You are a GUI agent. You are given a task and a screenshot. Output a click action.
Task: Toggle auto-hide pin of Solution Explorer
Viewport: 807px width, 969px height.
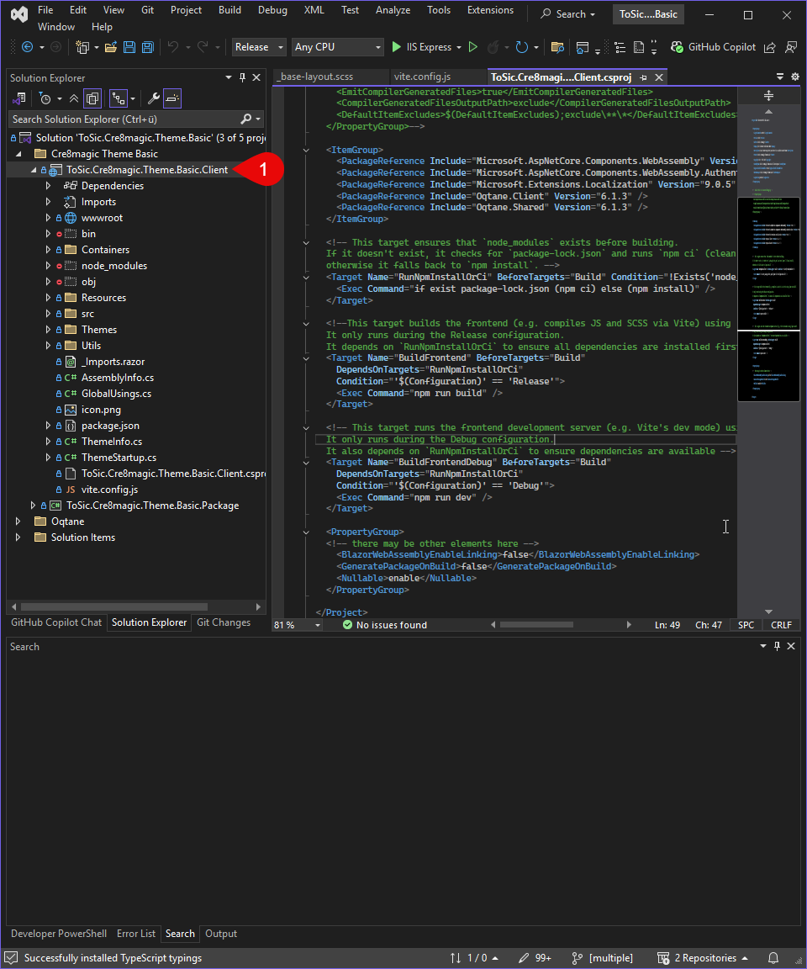tap(242, 77)
